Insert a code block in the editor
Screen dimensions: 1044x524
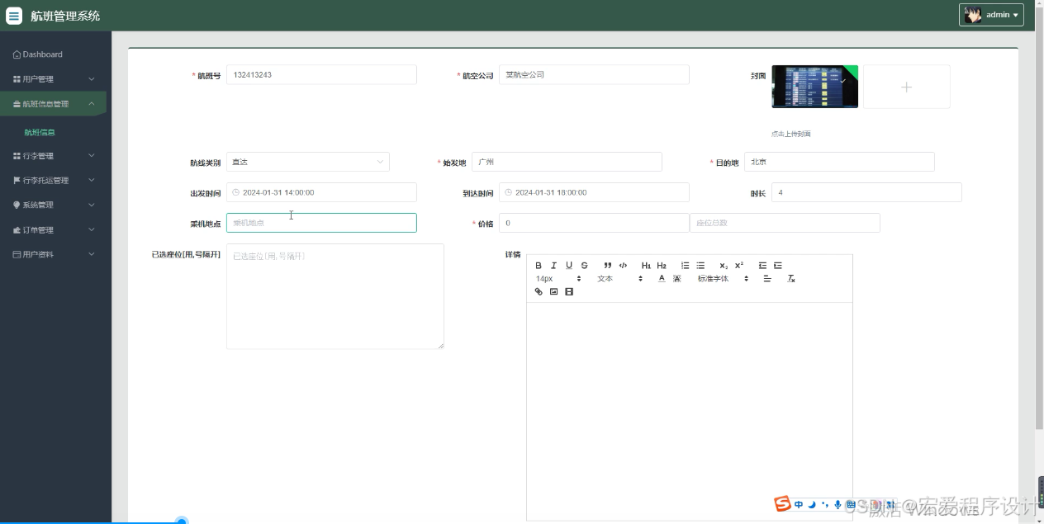pyautogui.click(x=623, y=266)
